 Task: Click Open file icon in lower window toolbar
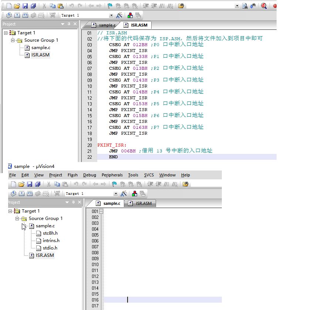tap(21, 184)
